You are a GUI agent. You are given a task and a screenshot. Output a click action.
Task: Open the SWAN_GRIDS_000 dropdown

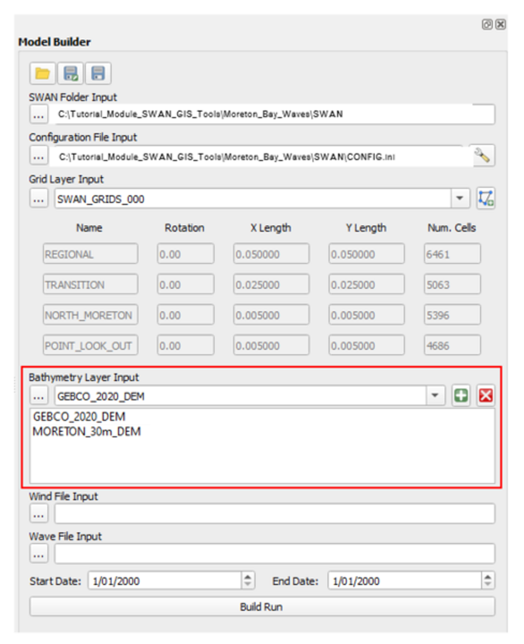pos(460,198)
